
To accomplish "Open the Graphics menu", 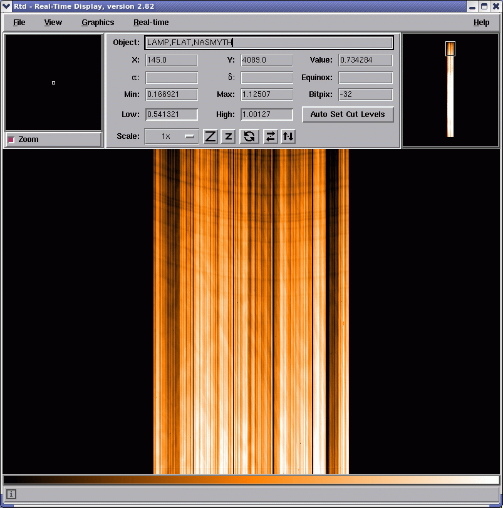I will (98, 23).
